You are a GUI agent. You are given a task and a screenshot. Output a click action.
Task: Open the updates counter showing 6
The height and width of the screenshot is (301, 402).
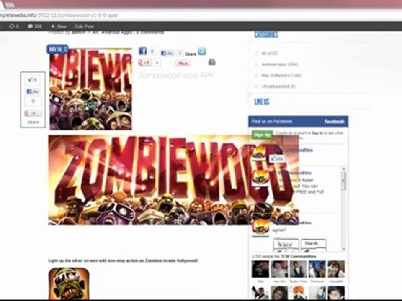point(14,26)
